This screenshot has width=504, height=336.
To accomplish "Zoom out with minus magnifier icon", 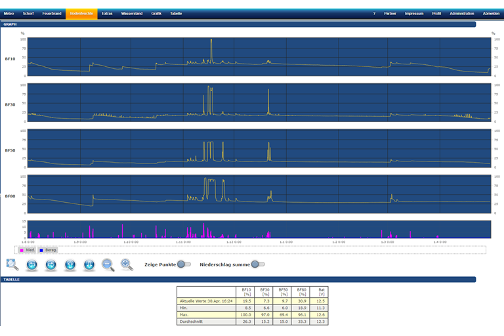I will coord(108,264).
